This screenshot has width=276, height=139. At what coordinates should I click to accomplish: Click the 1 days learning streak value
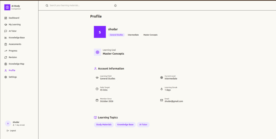tap(167, 90)
